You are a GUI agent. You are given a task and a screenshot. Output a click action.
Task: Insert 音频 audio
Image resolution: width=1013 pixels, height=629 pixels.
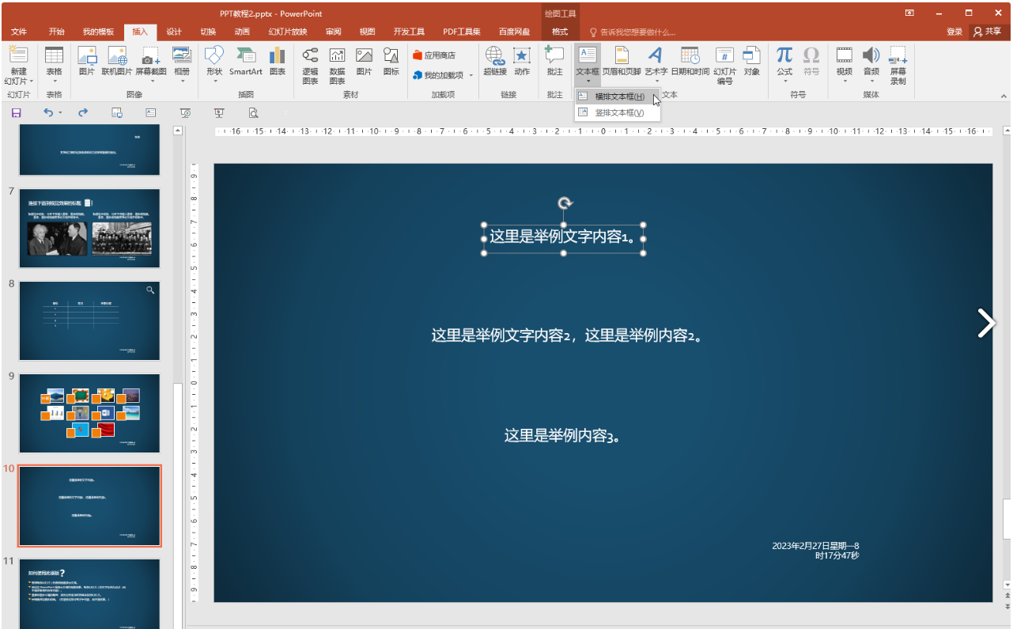(x=871, y=65)
